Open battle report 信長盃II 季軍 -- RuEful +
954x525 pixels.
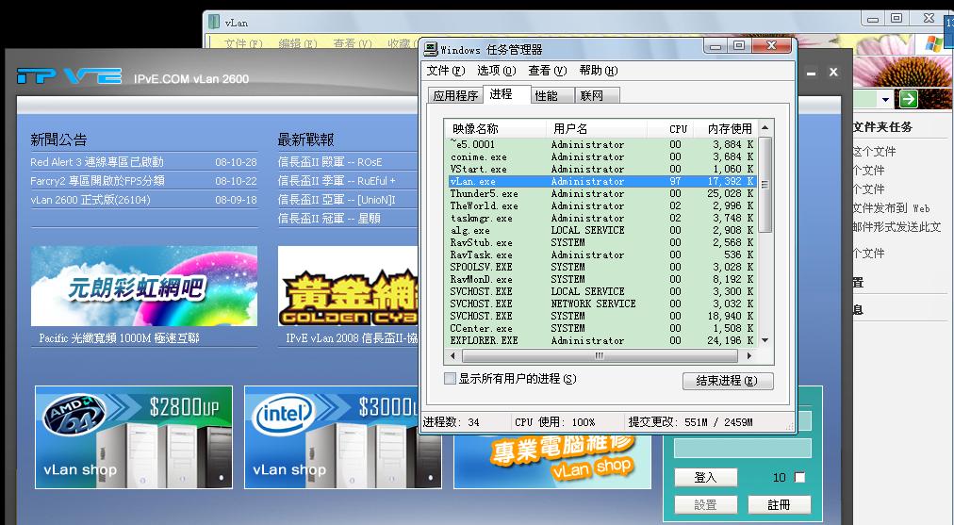337,181
